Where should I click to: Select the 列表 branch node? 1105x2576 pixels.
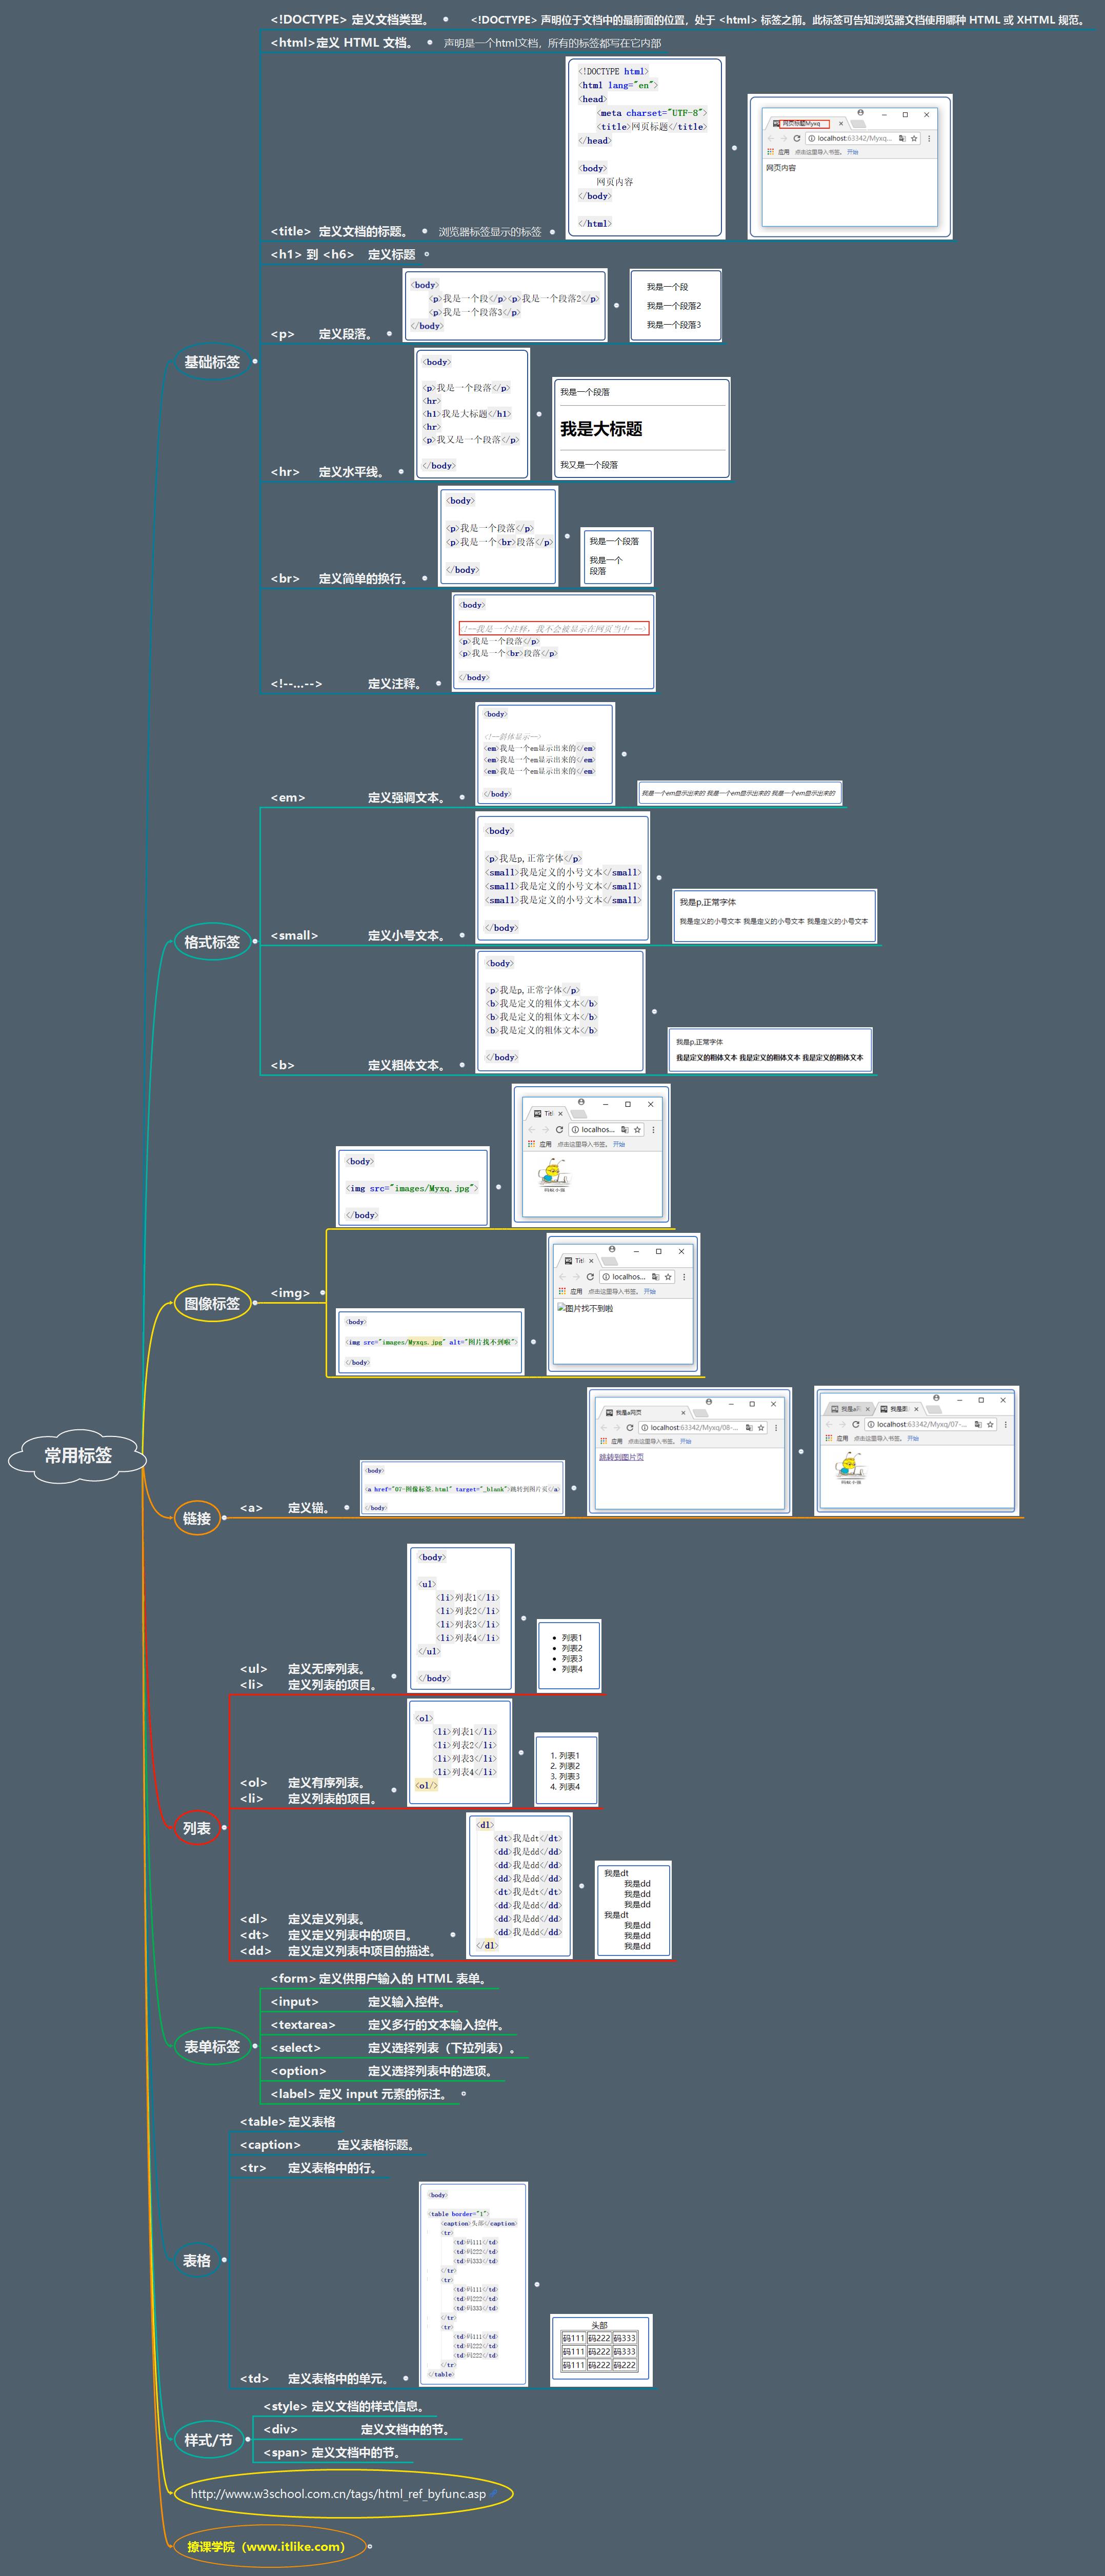pos(197,1828)
